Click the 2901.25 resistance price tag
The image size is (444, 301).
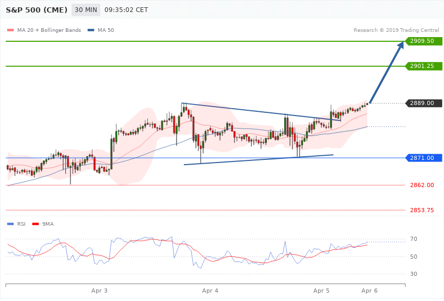coord(424,66)
